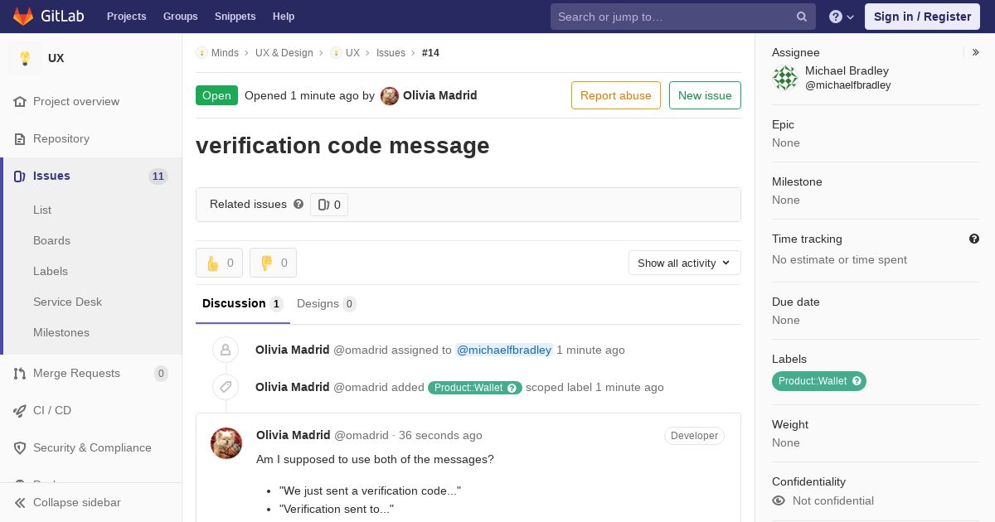
Task: Give a thumbs down reaction
Action: coord(273,263)
